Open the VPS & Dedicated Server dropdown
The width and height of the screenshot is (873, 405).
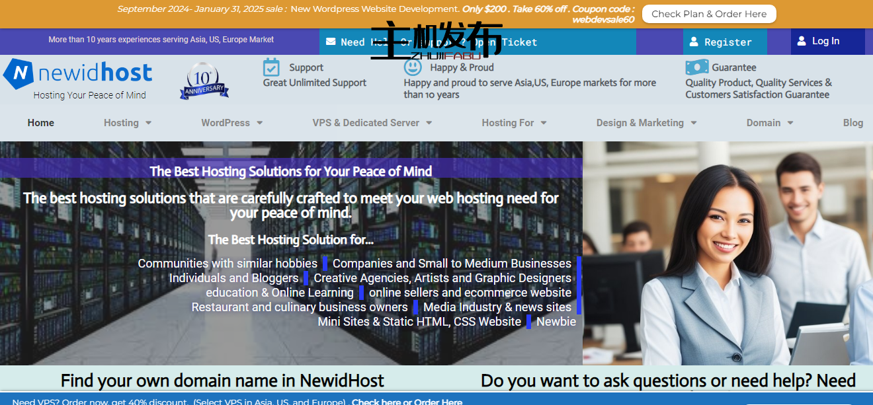coord(372,123)
